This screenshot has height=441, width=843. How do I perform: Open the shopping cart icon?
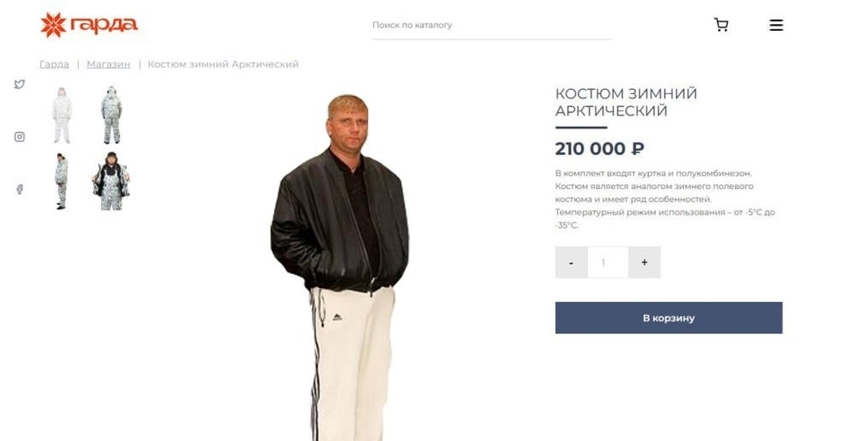tap(721, 25)
